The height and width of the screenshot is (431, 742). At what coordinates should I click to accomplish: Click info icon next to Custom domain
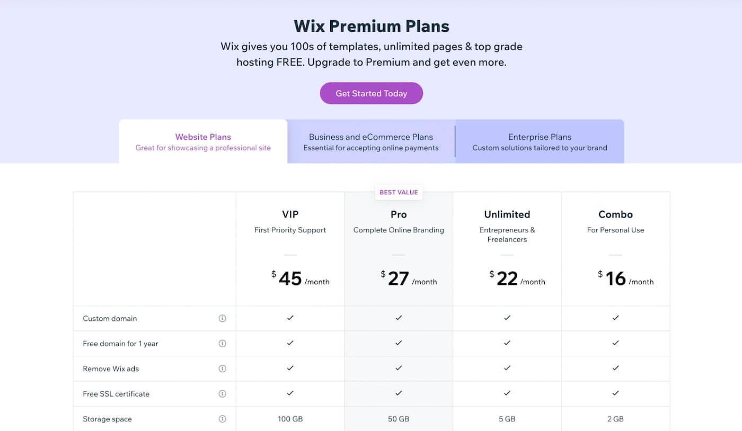click(x=223, y=318)
